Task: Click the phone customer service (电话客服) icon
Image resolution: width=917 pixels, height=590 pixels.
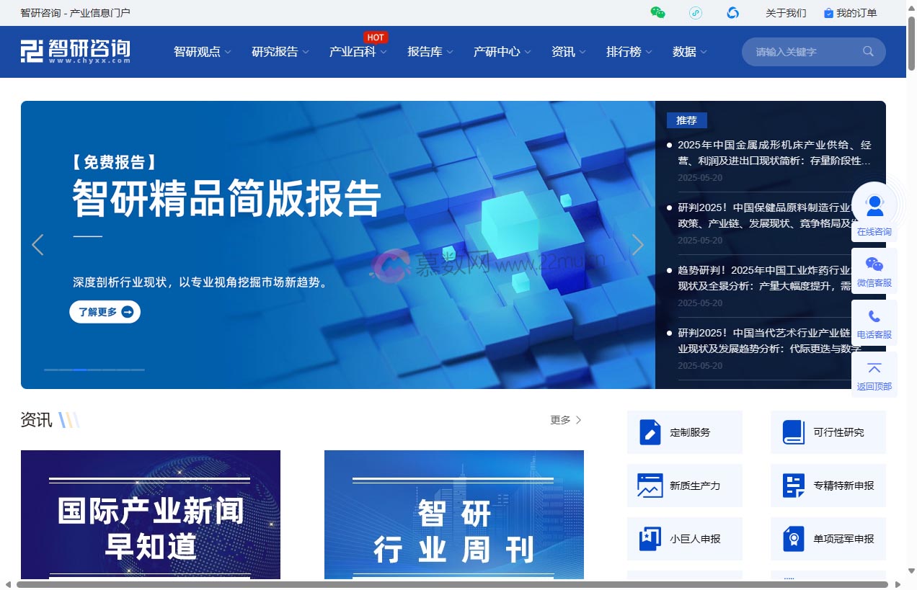Action: click(x=874, y=317)
